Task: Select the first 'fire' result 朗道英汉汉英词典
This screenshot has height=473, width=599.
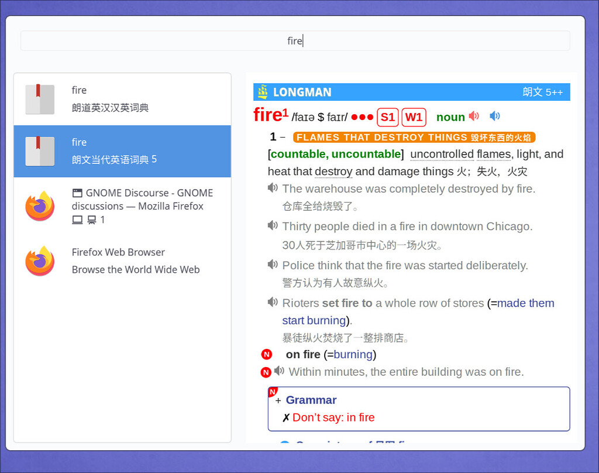Action: pos(122,99)
